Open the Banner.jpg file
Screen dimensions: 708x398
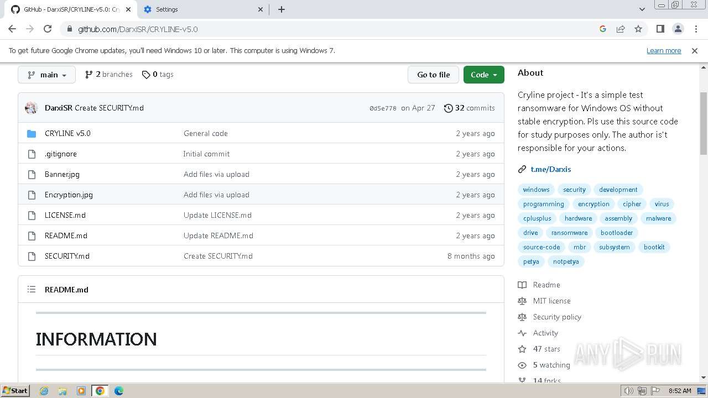click(62, 174)
